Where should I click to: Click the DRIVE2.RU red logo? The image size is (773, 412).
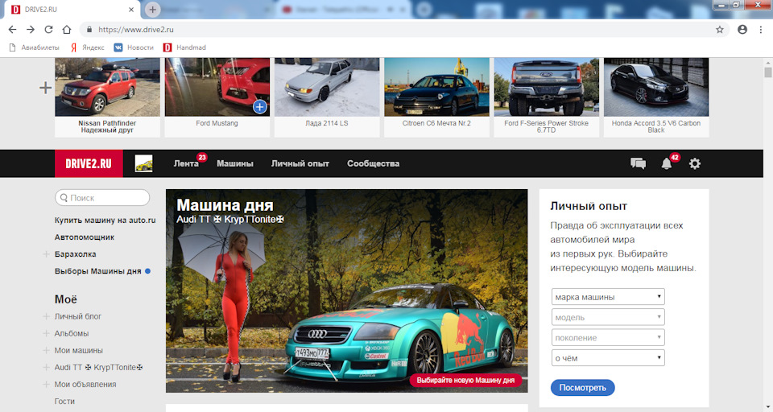[89, 163]
